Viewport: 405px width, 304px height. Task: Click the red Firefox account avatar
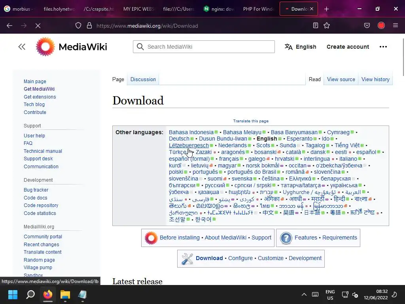tap(381, 25)
